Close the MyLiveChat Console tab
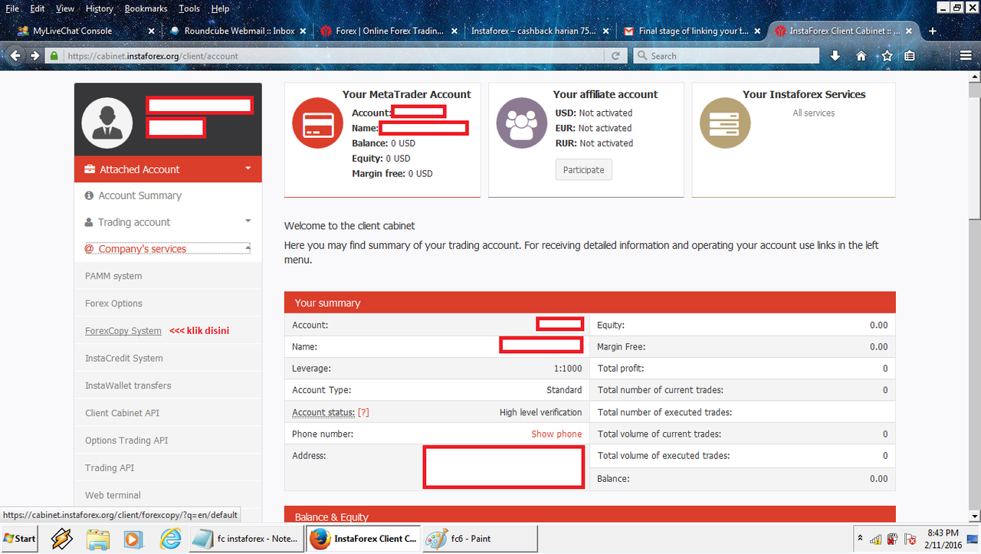 tap(151, 31)
